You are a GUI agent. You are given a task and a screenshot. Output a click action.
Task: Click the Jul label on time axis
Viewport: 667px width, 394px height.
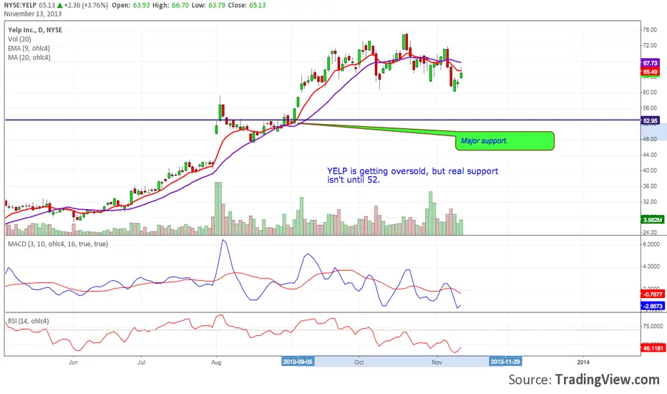click(141, 362)
